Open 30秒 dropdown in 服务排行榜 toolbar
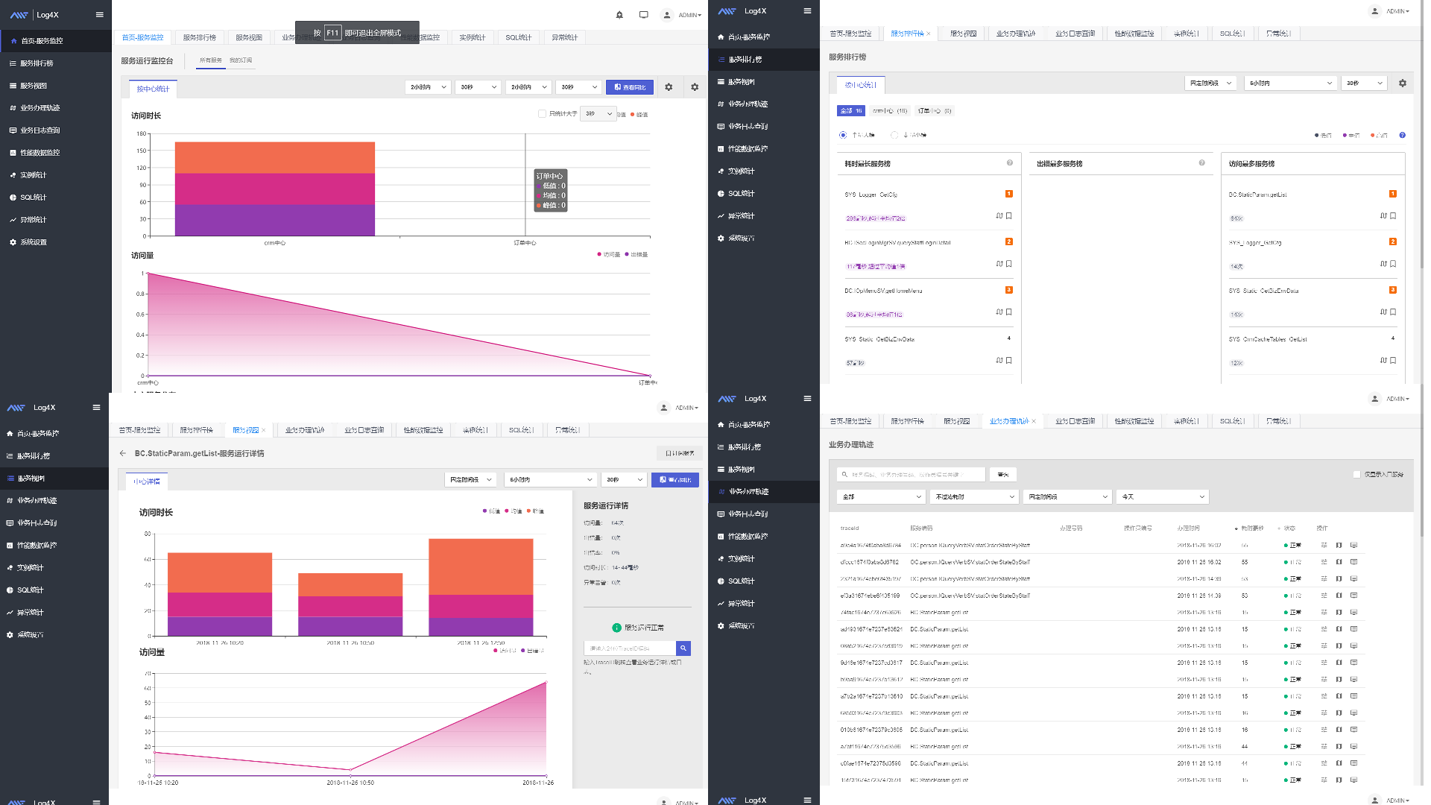Viewport: 1431px width, 805px height. click(1365, 83)
